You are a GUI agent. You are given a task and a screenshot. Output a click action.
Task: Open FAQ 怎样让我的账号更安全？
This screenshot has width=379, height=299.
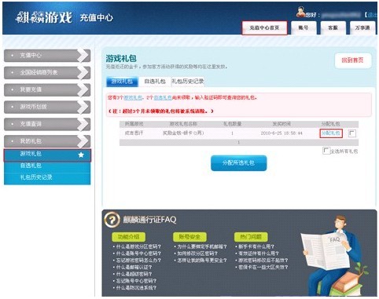point(202,261)
